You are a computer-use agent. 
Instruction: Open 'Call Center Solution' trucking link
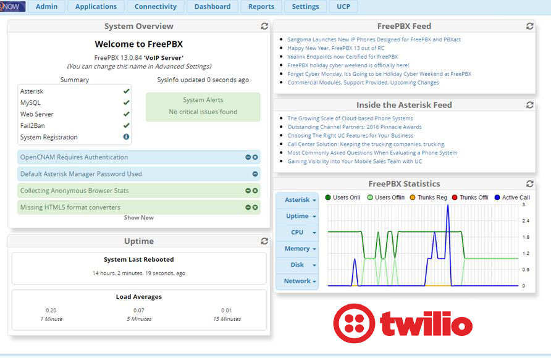pos(366,144)
